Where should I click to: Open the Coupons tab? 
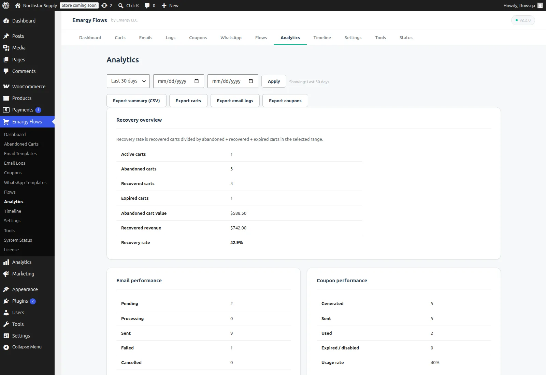click(x=198, y=38)
